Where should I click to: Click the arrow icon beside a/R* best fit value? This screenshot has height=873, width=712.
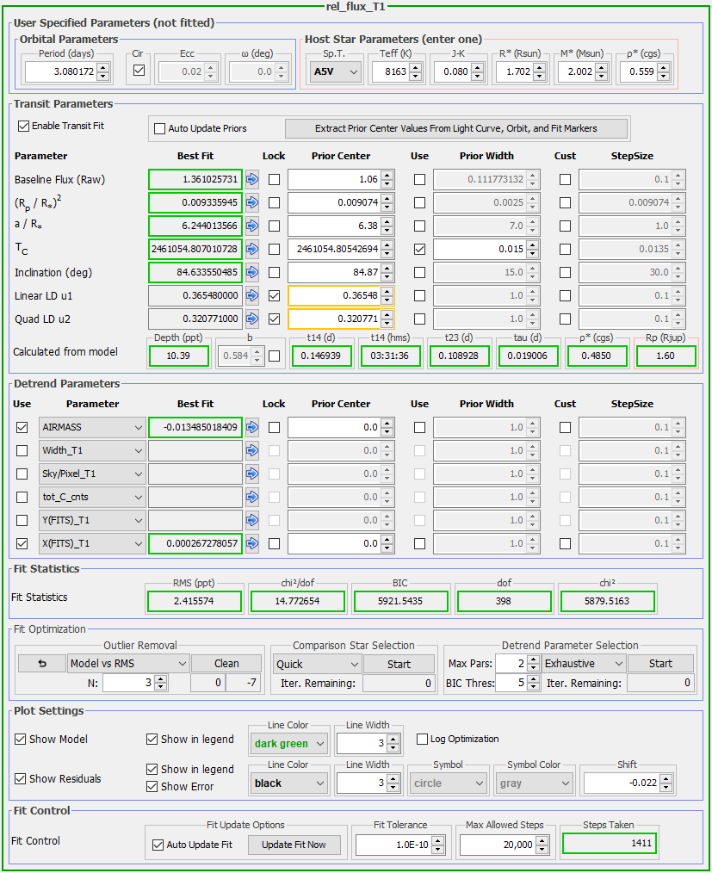pos(252,226)
